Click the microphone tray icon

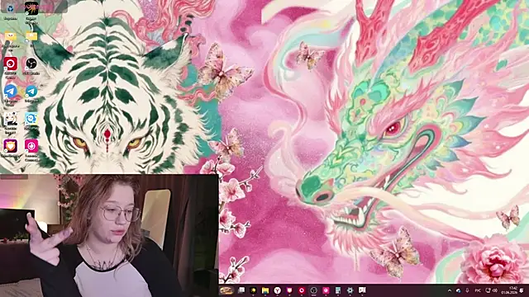coord(467,290)
